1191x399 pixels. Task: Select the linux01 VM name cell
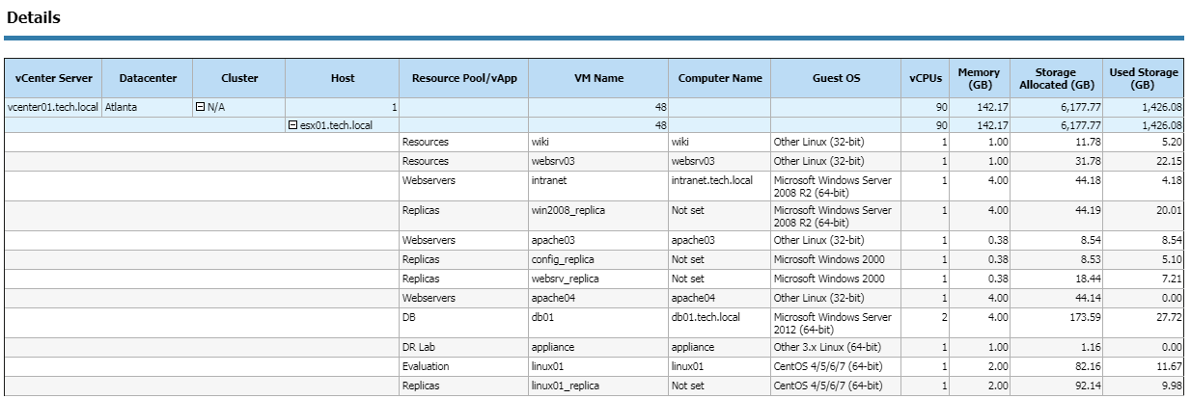coord(598,366)
